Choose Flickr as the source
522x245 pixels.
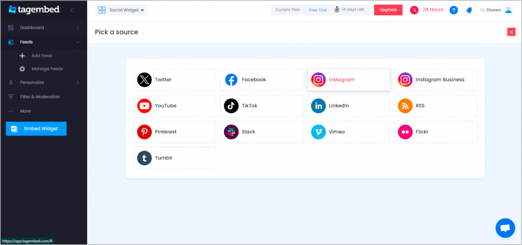tap(435, 132)
